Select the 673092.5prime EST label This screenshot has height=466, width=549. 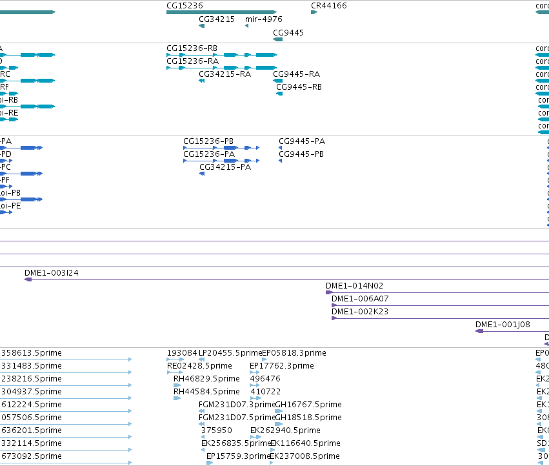click(32, 456)
